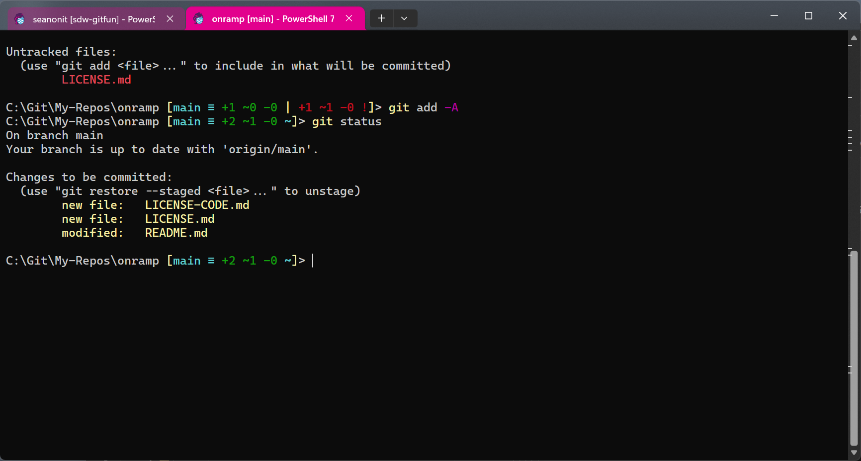861x461 pixels.
Task: Open the new tab profile dropdown chevron
Action: 405,18
